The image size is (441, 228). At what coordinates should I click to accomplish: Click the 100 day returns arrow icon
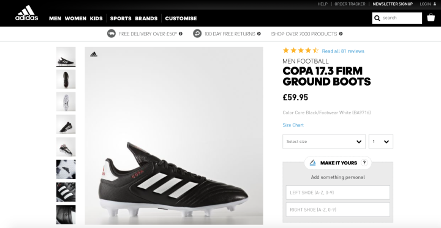point(197,34)
